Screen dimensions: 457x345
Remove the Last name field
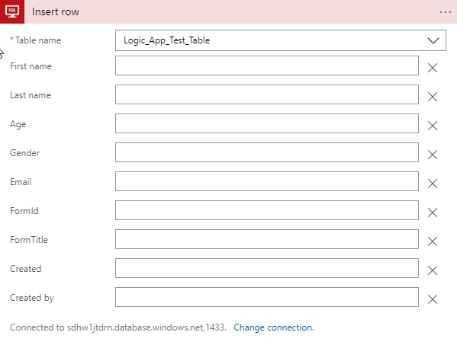pyautogui.click(x=433, y=97)
